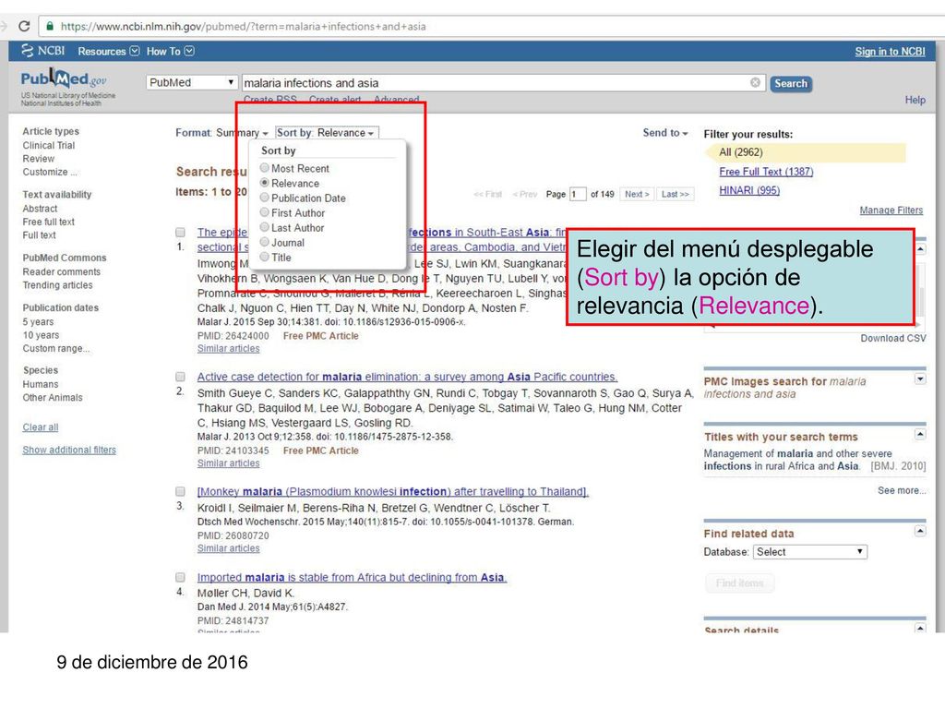945x709 pixels.
Task: Filter by Reader comments
Action: tap(62, 272)
